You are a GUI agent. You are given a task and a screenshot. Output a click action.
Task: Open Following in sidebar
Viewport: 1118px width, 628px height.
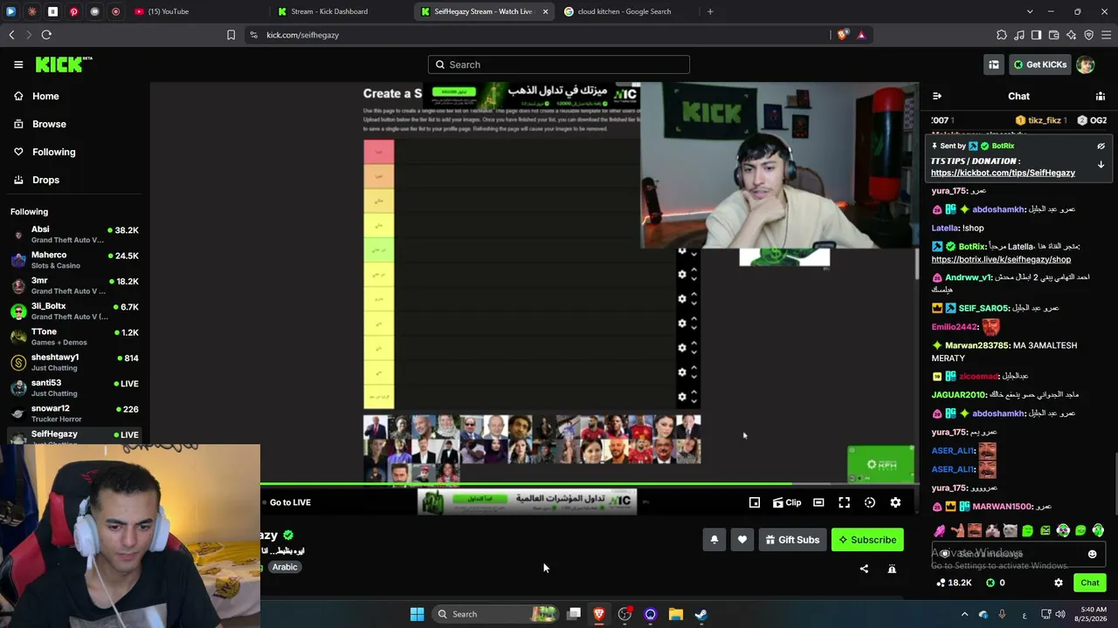45,152
